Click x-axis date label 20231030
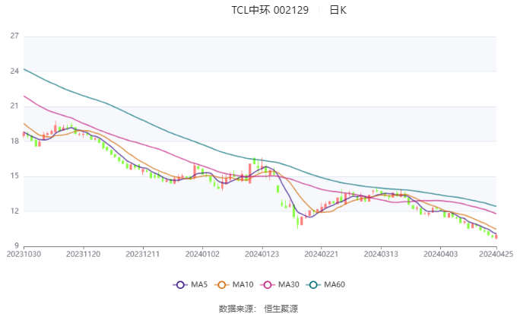The image size is (517, 314). pos(24,254)
